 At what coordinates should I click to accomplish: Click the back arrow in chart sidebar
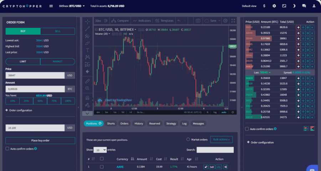(x=87, y=71)
